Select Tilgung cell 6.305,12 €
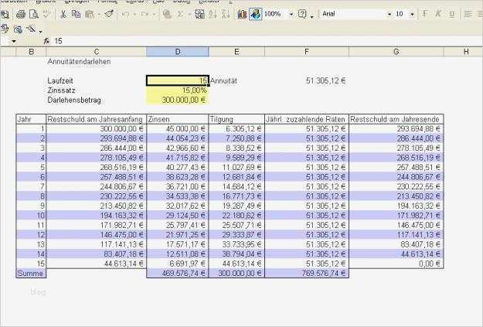 236,129
